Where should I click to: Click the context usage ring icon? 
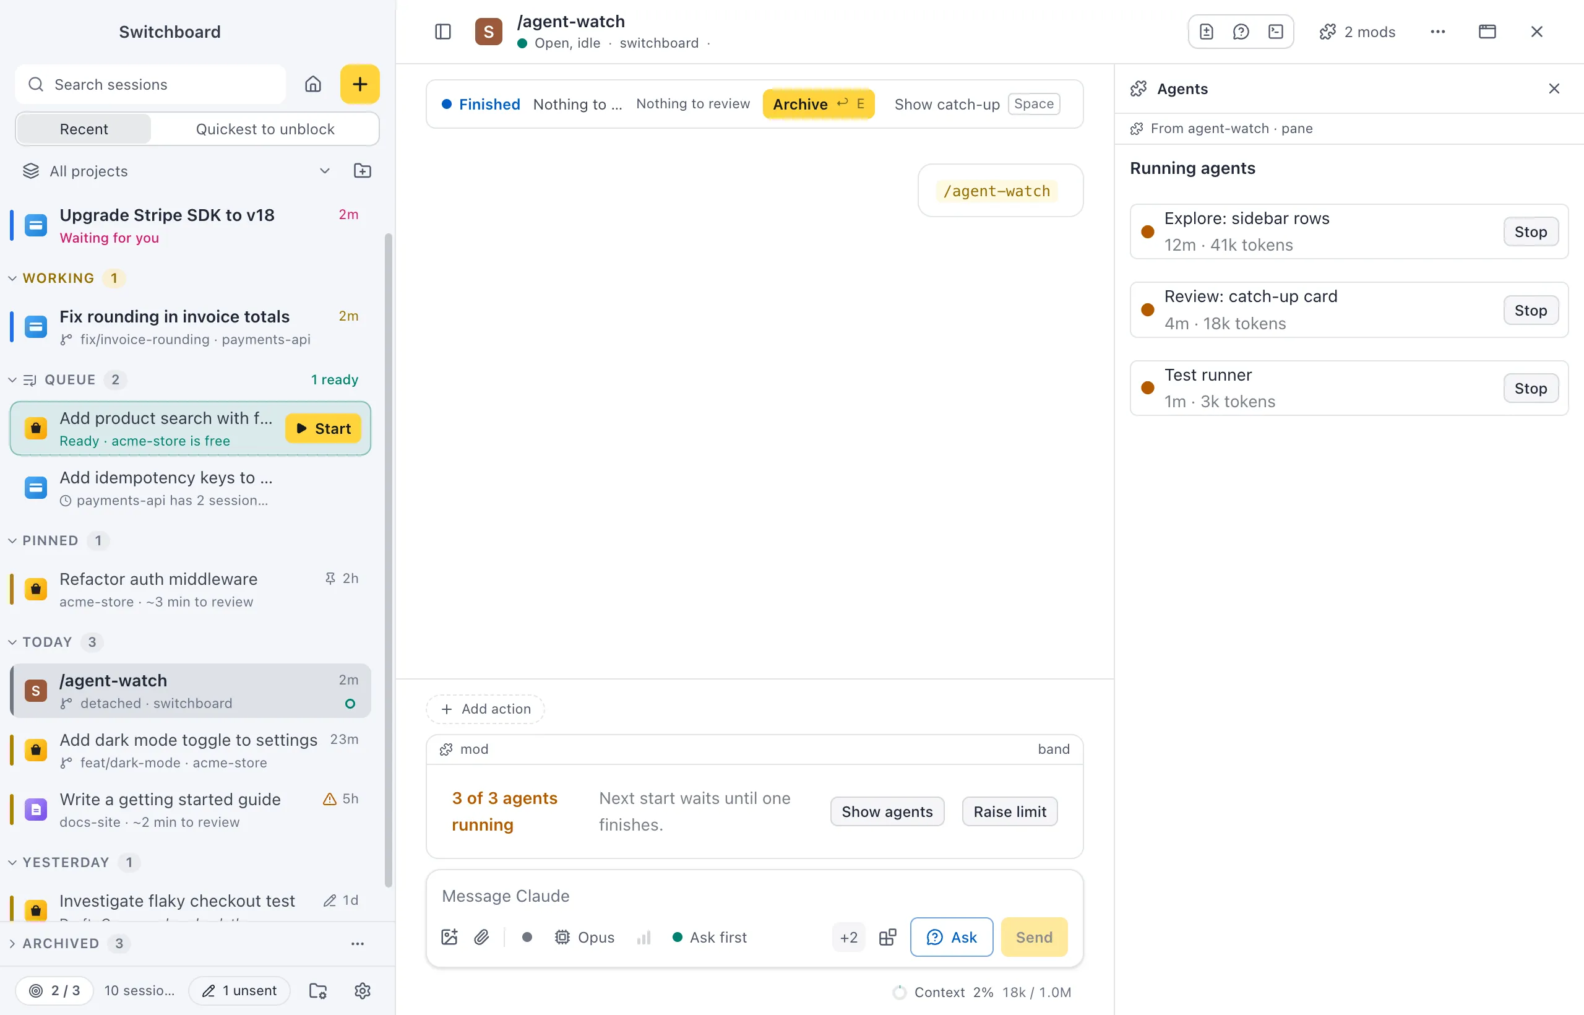(899, 993)
